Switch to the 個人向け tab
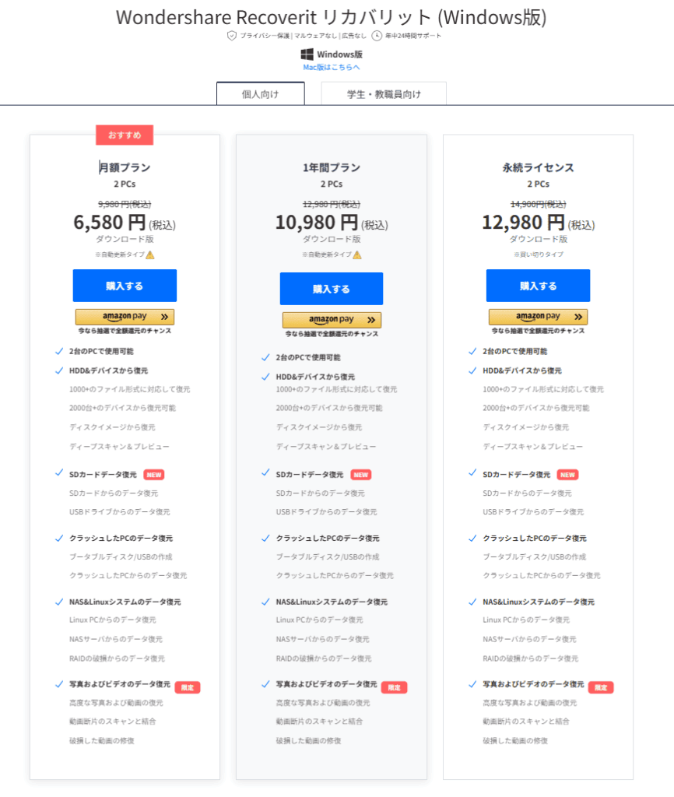Screen dimensions: 674x797 point(260,94)
